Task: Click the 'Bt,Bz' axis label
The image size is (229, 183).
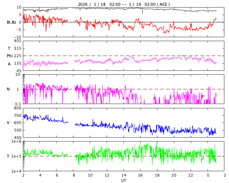Action: (x=11, y=22)
